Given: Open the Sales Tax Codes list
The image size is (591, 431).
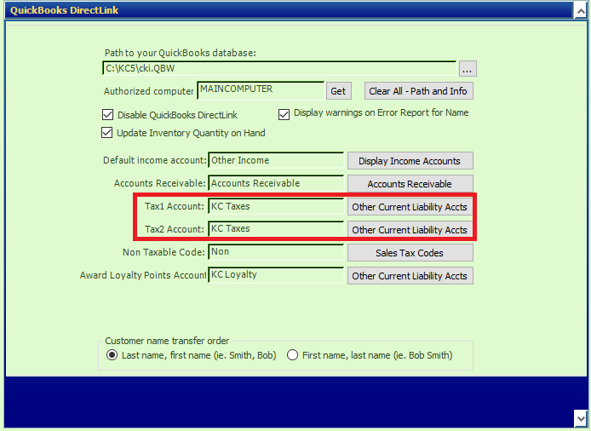Looking at the screenshot, I should tap(410, 253).
